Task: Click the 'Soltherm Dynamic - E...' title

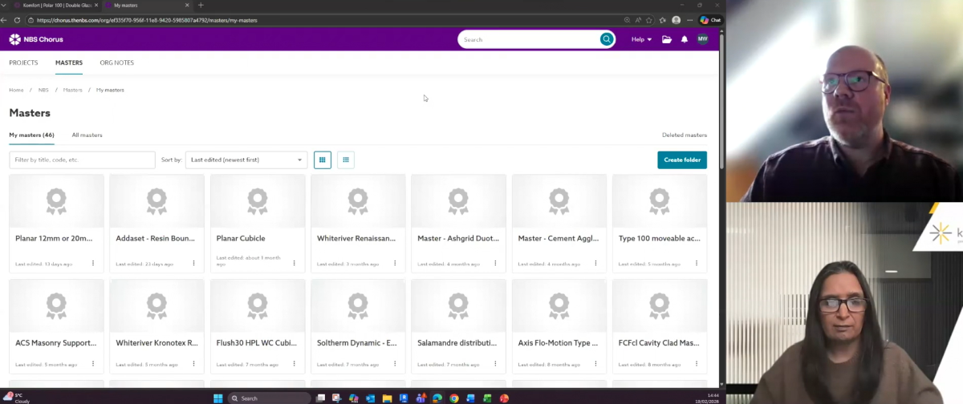Action: [356, 342]
